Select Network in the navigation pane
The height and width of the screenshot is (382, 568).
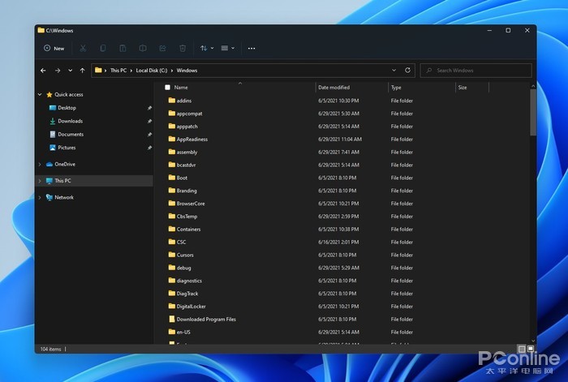(63, 197)
